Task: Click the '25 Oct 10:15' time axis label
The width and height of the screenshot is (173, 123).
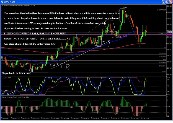Action: 65,119
